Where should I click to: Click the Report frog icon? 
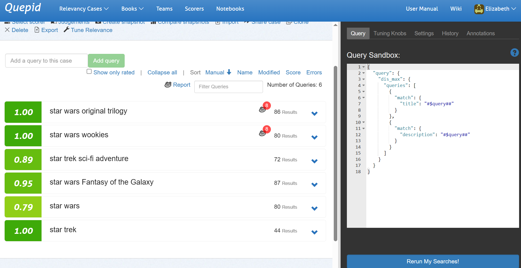coord(168,85)
